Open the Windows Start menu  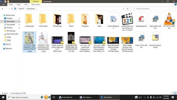(x=3, y=97)
